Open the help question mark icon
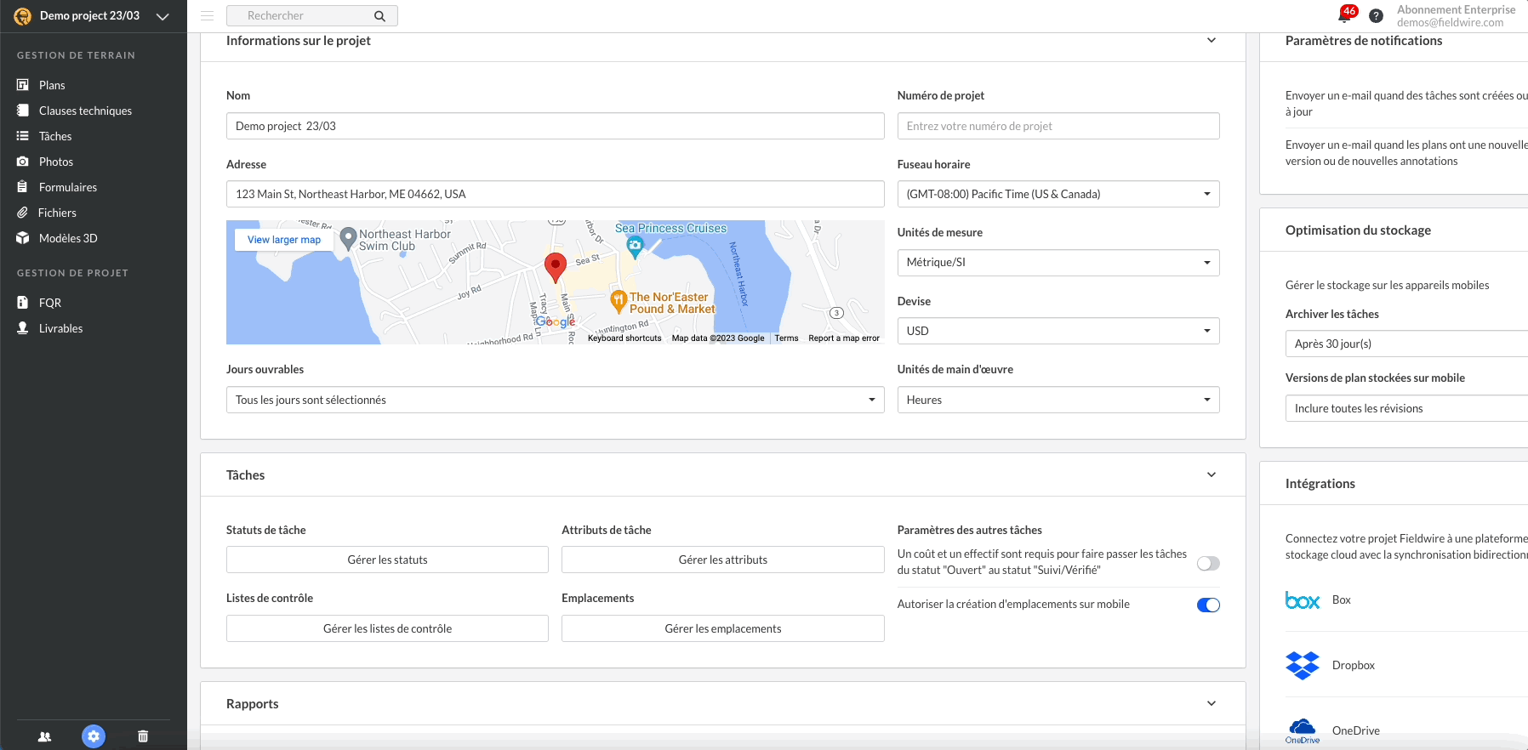Viewport: 1528px width, 750px height. coord(1376,16)
